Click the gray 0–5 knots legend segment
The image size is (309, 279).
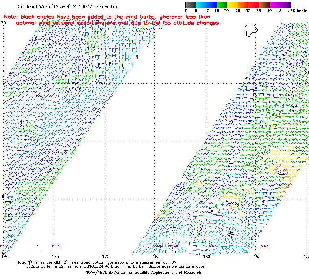click(x=190, y=5)
